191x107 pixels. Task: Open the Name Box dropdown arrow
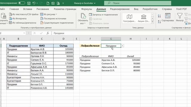(24, 33)
